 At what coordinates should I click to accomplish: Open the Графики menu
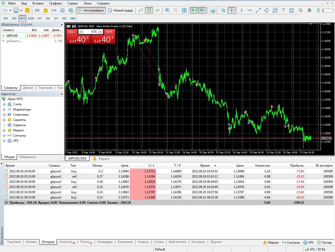click(x=56, y=3)
